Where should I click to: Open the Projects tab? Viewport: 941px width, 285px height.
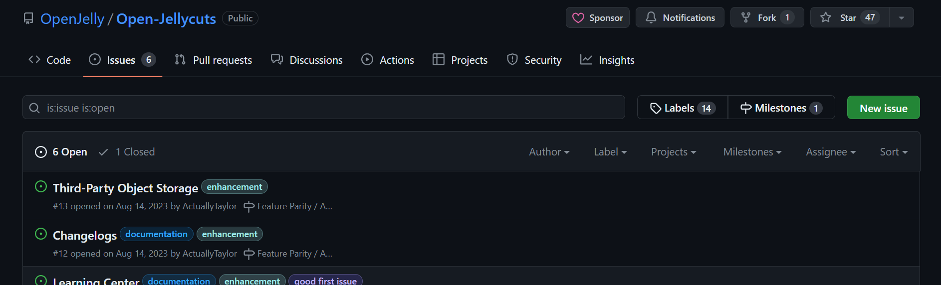coord(460,60)
